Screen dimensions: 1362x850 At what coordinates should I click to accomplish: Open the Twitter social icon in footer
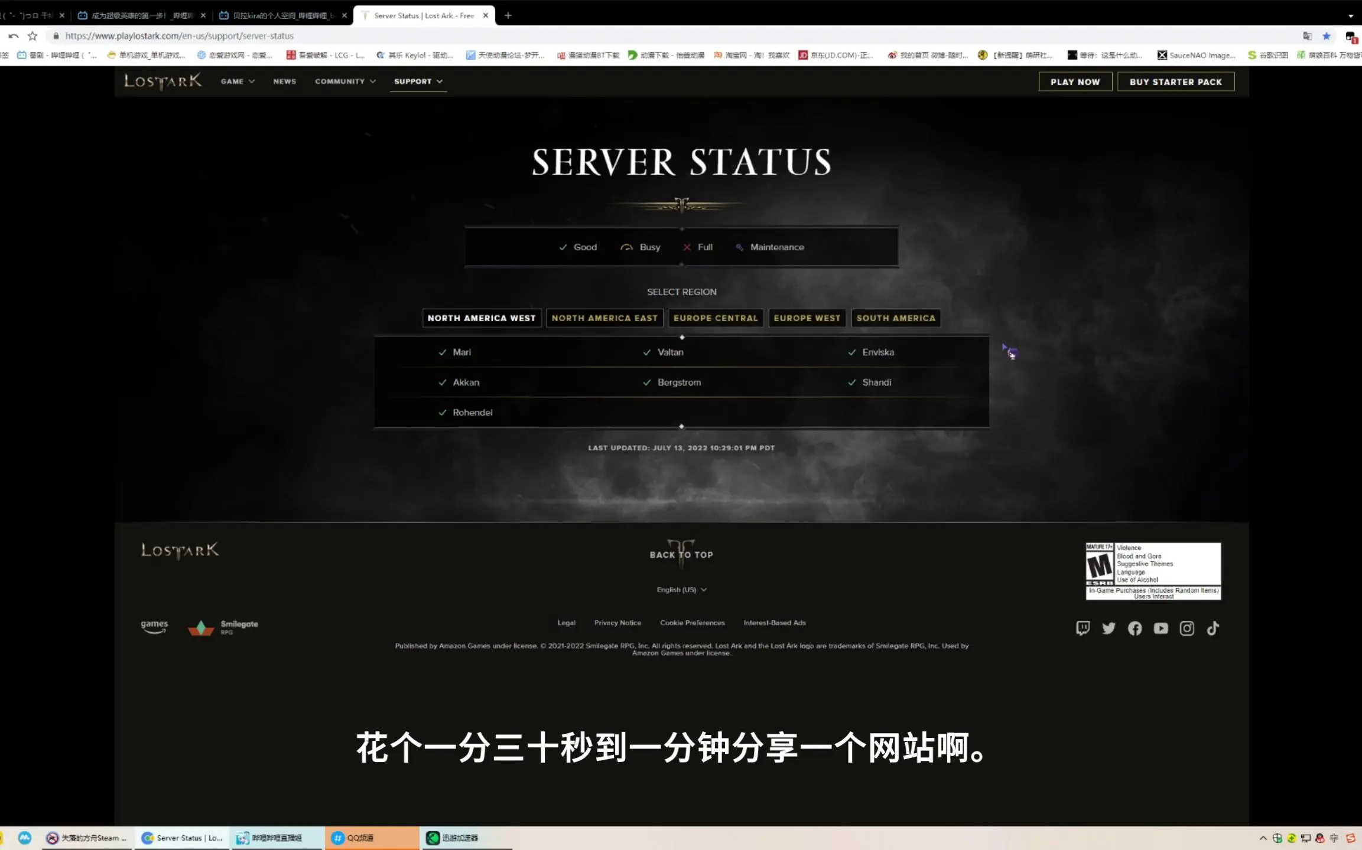tap(1109, 628)
